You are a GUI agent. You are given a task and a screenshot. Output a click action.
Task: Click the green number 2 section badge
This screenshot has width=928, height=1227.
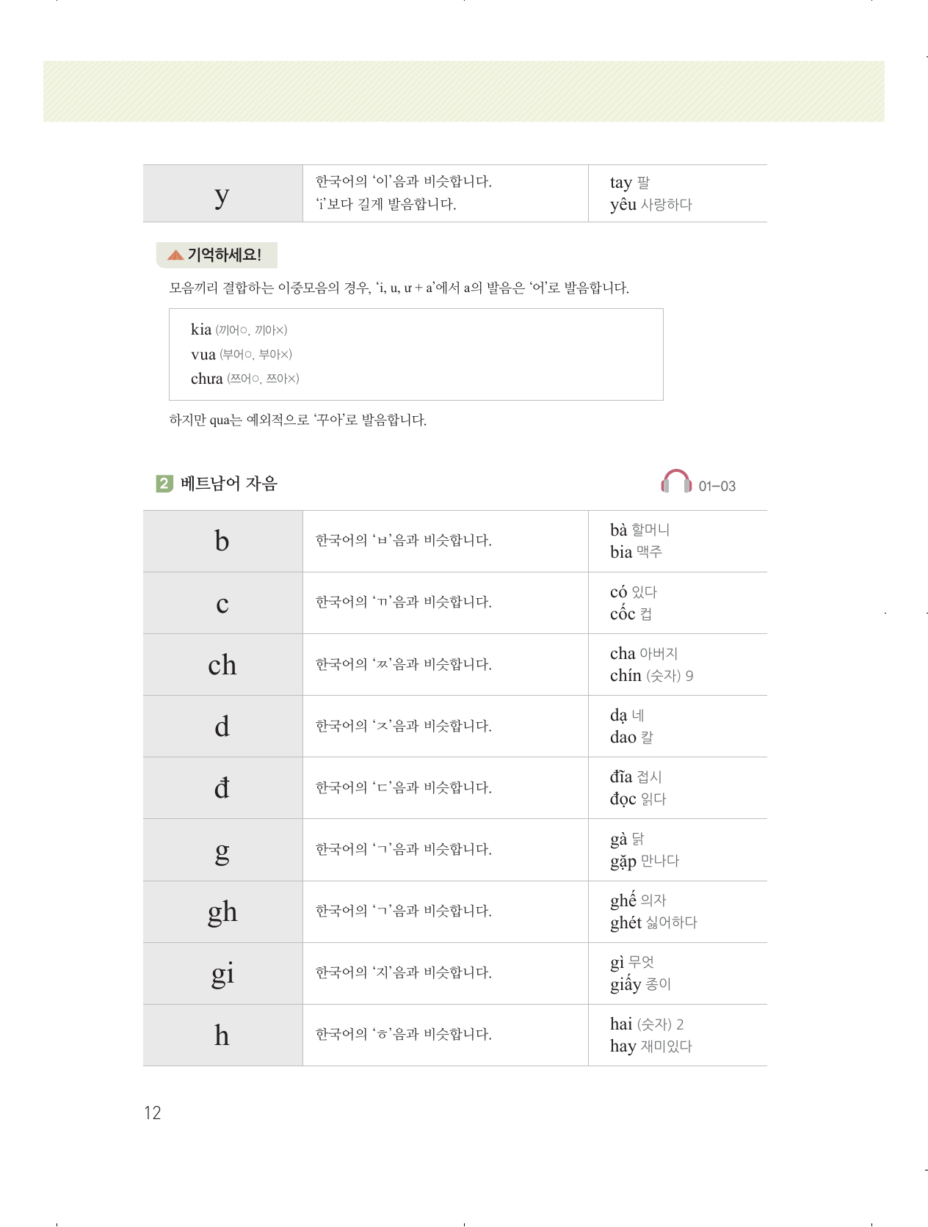point(164,484)
